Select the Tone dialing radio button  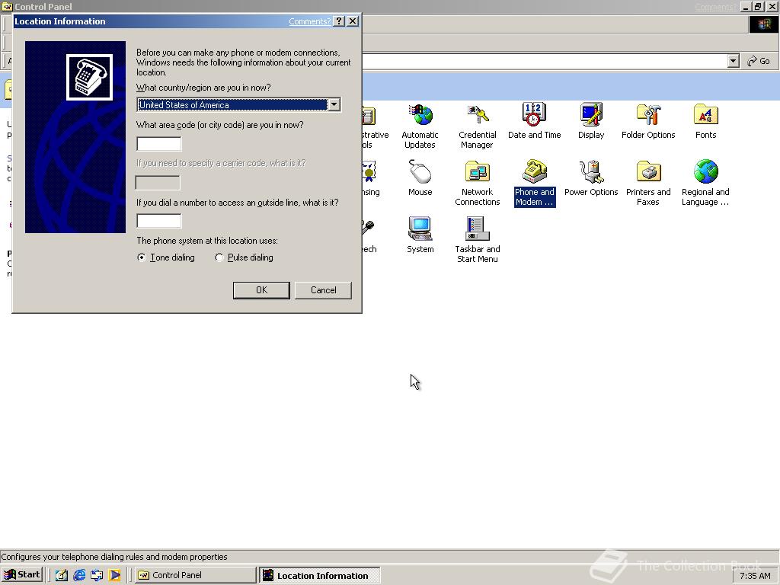(141, 257)
